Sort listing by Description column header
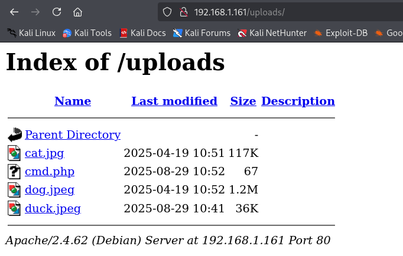Viewport: 403px width, 256px height. (298, 101)
